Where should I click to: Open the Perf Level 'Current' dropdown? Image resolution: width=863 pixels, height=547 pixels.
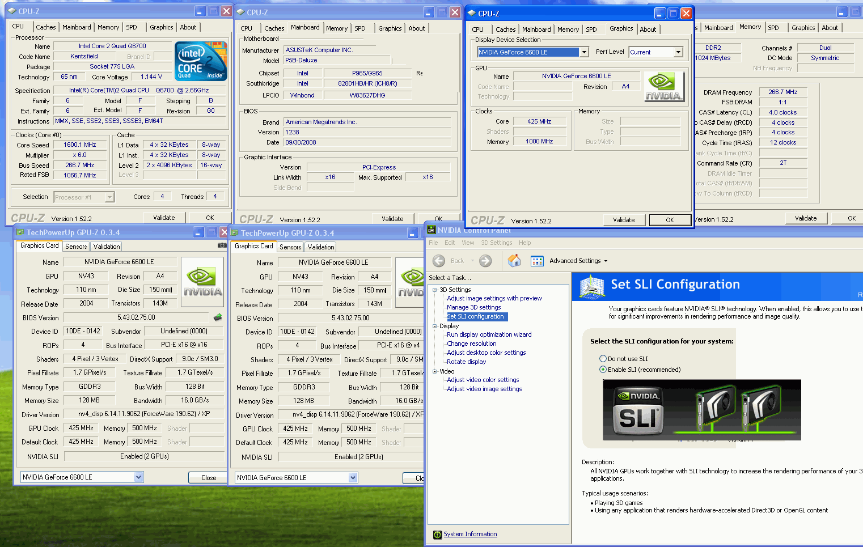coord(678,52)
